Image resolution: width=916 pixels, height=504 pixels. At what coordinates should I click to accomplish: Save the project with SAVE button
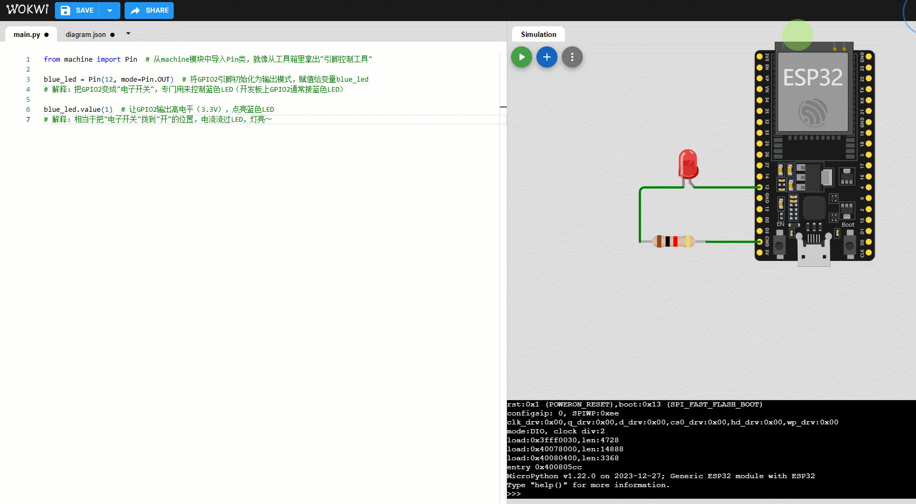click(x=77, y=11)
